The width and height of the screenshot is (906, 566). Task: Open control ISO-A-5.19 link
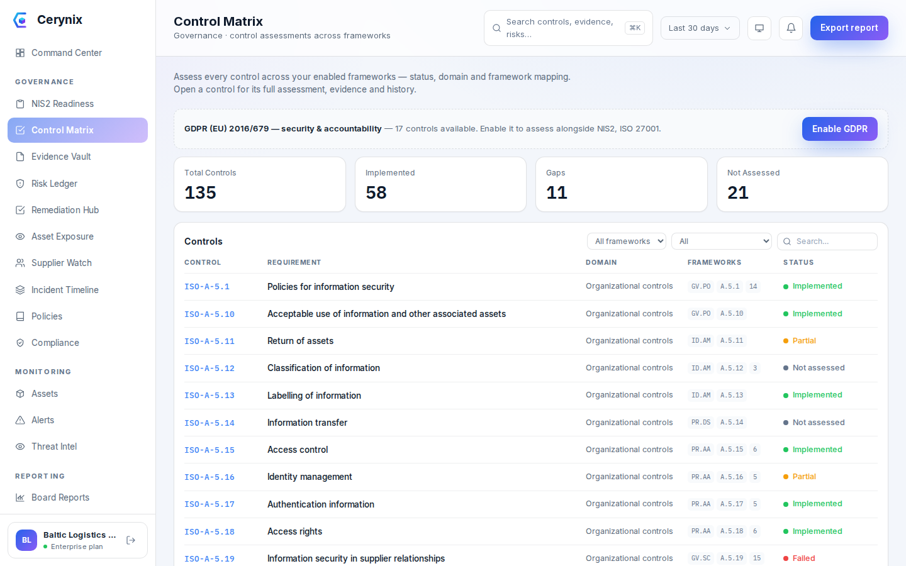click(210, 559)
